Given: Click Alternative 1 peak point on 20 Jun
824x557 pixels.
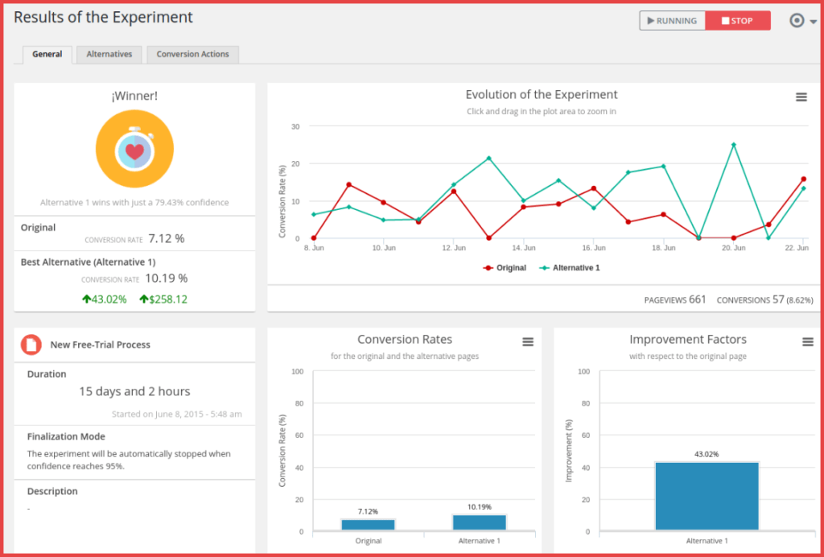Looking at the screenshot, I should coord(733,145).
